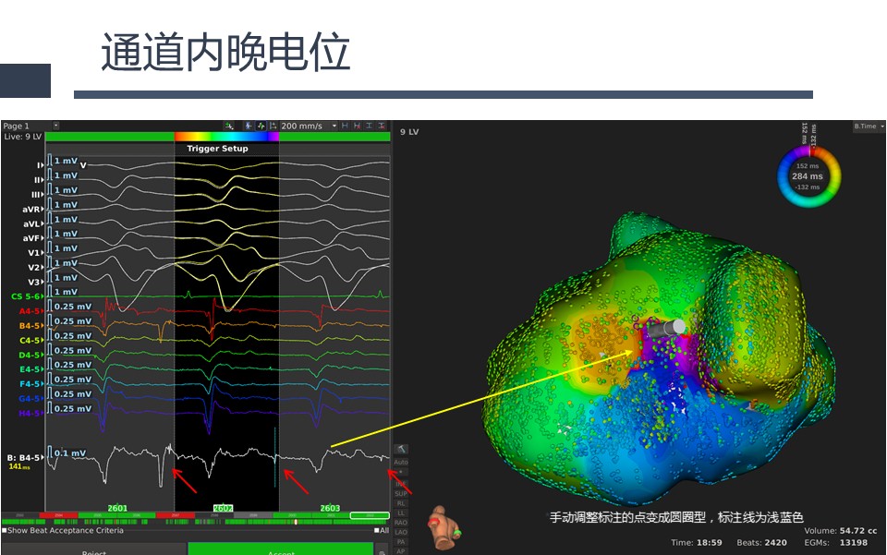Click the white-outlined last beat in beat strip
This screenshot has height=555, width=887.
(x=370, y=515)
